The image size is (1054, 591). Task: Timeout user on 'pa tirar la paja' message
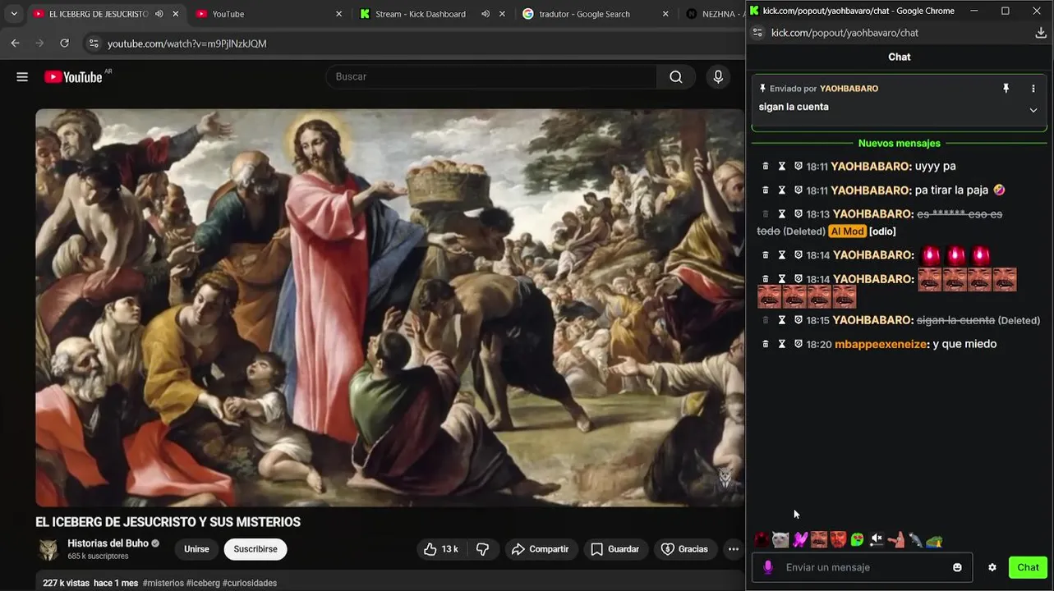click(782, 190)
